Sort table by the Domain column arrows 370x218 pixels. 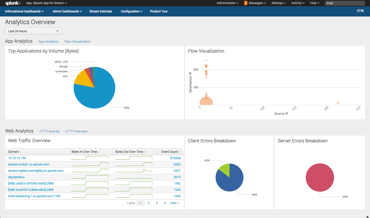[x=21, y=152]
